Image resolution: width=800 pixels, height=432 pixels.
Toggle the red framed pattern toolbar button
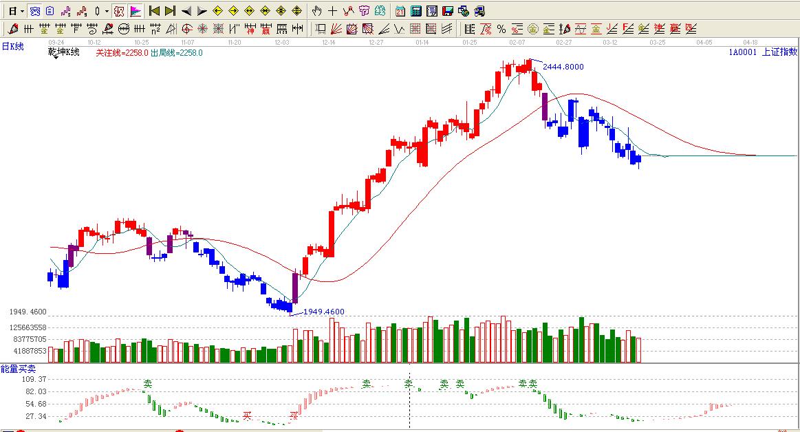click(119, 11)
